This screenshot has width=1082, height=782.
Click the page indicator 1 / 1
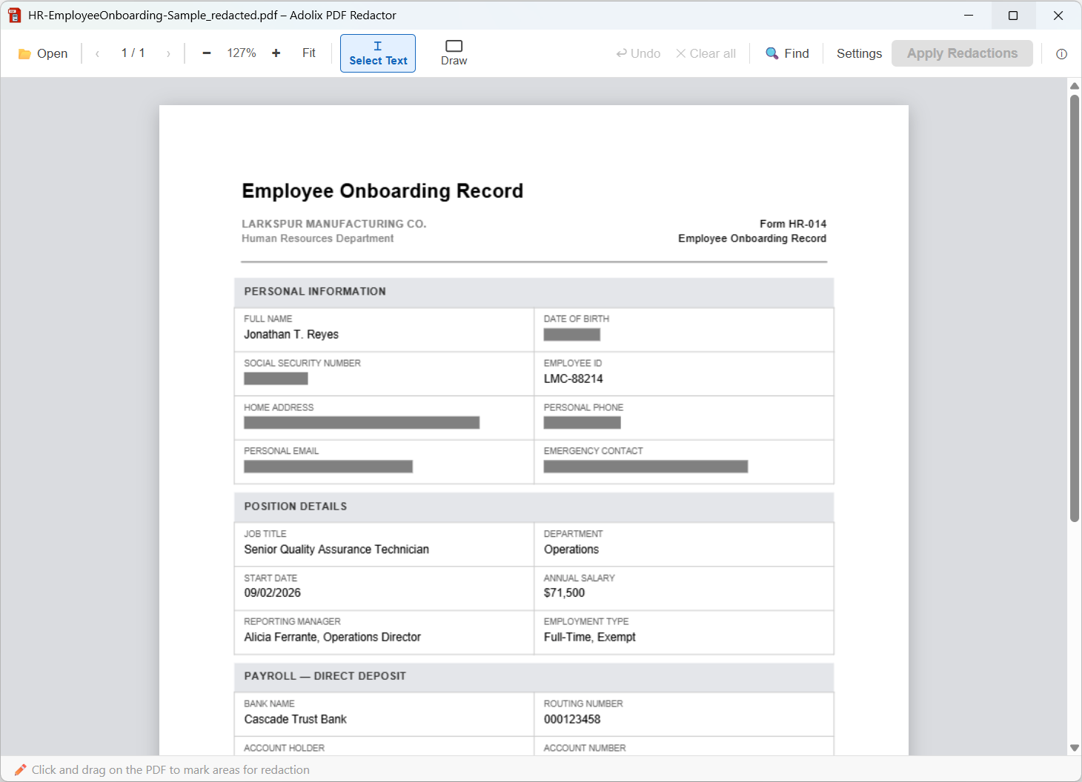click(x=133, y=53)
